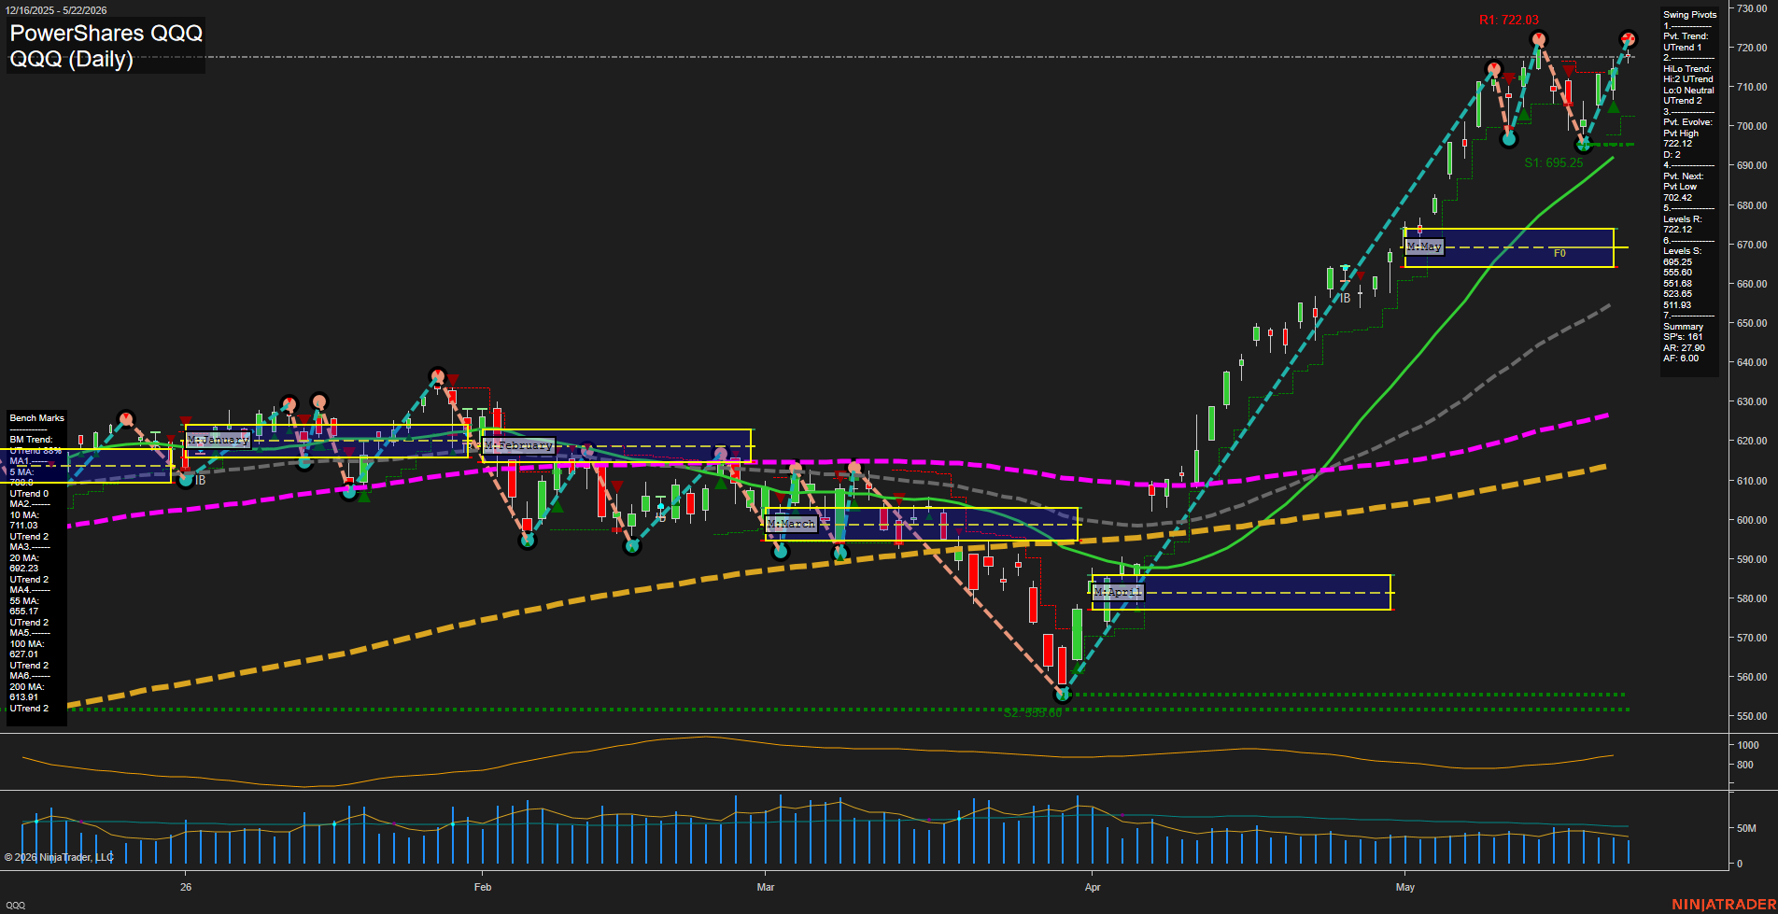1778x914 pixels.
Task: Click the BM Trend: row in Bench Marks
Action: 32,440
